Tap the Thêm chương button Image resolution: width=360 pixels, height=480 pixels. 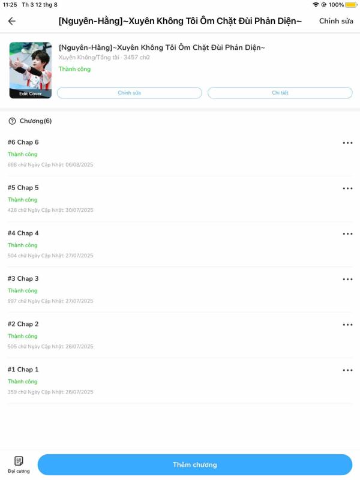[x=194, y=464]
